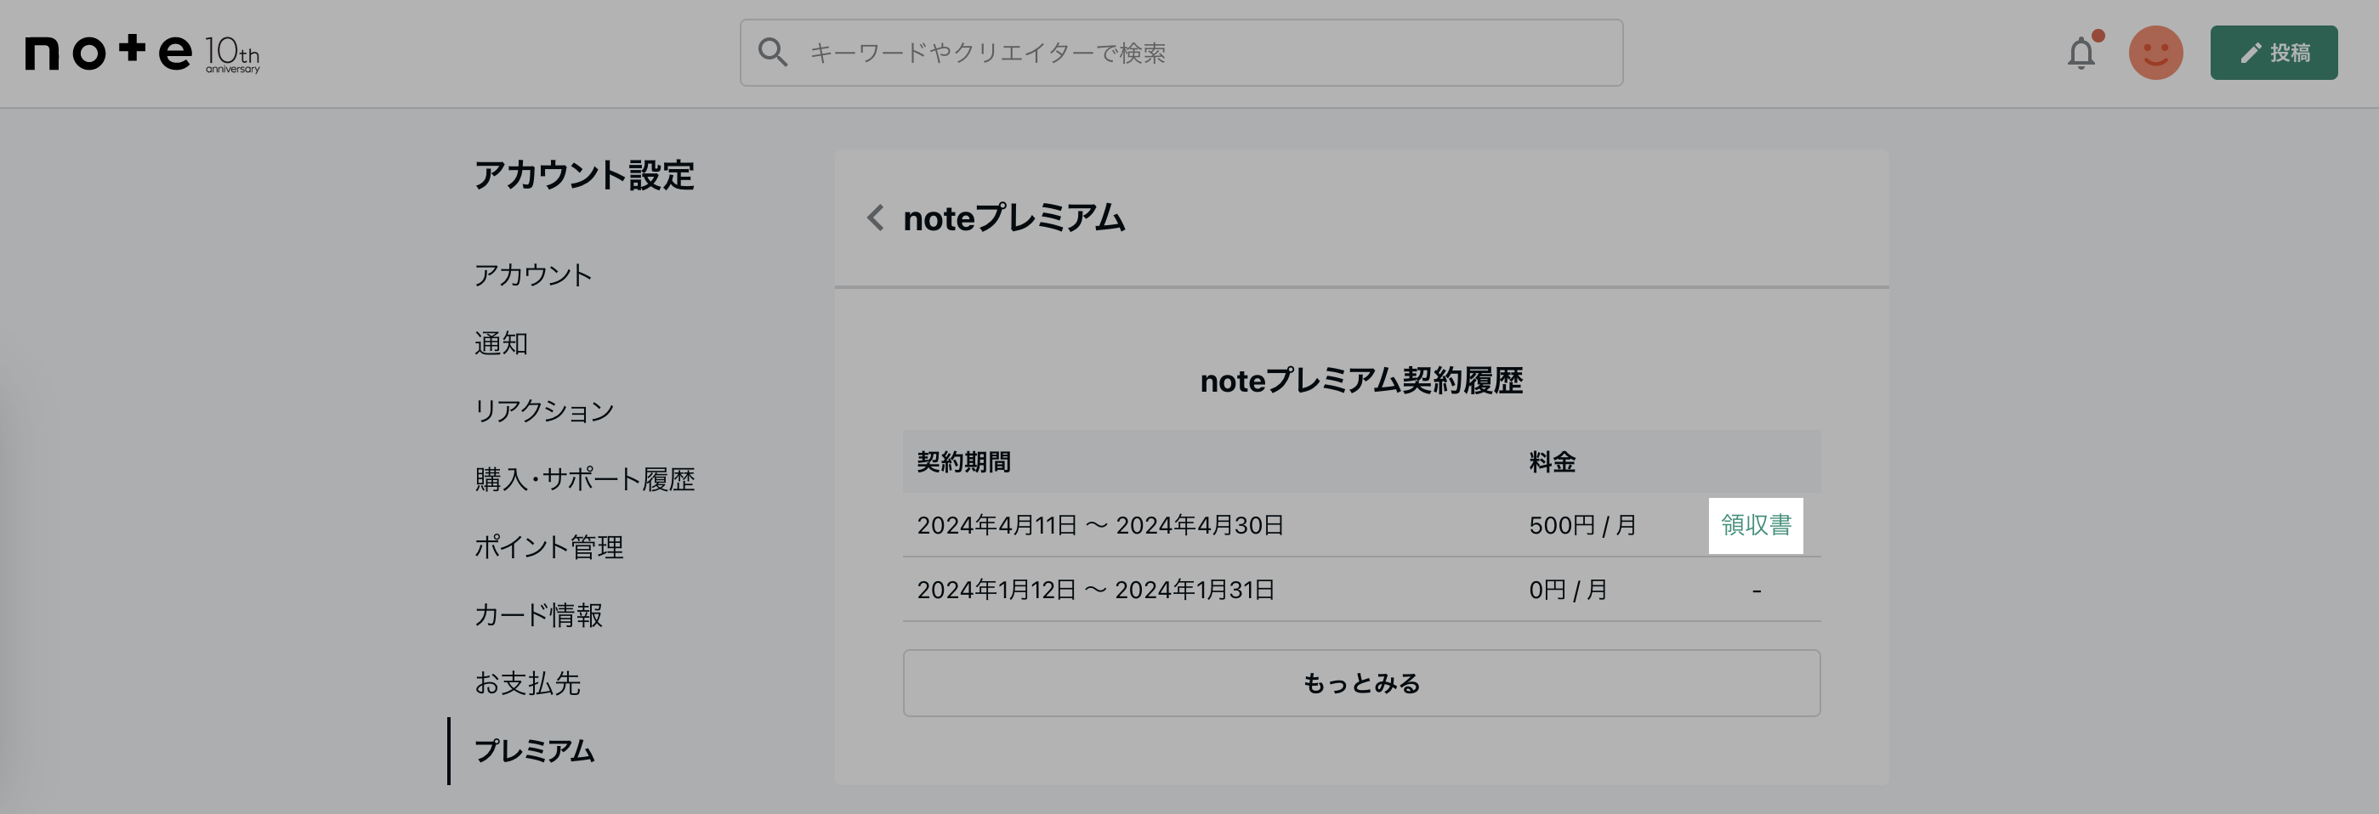
Task: Click the search magnifier icon
Action: (772, 53)
